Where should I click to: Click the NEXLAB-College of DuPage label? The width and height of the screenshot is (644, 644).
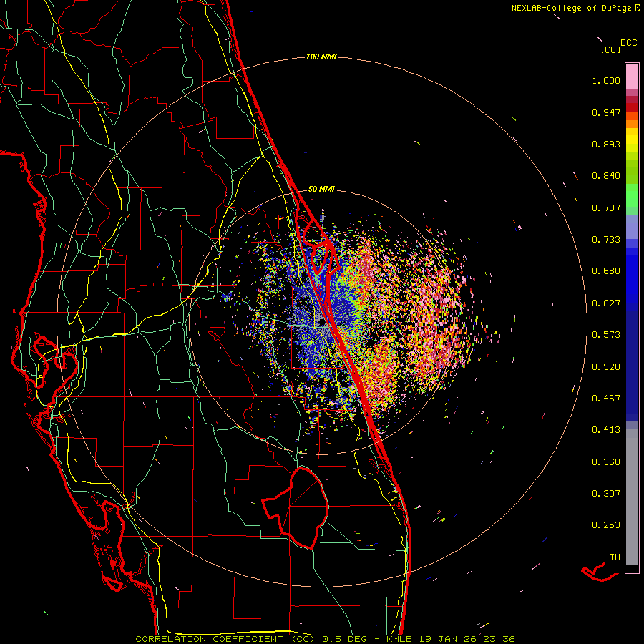(571, 8)
